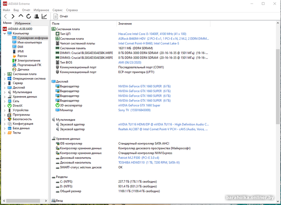Select the Дисплей section header in report
The image size is (281, 205).
(62, 82)
